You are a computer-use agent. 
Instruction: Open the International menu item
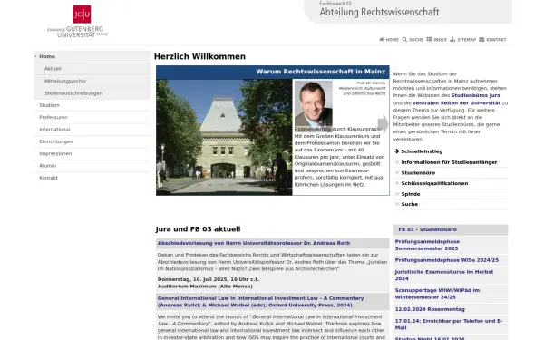point(54,130)
